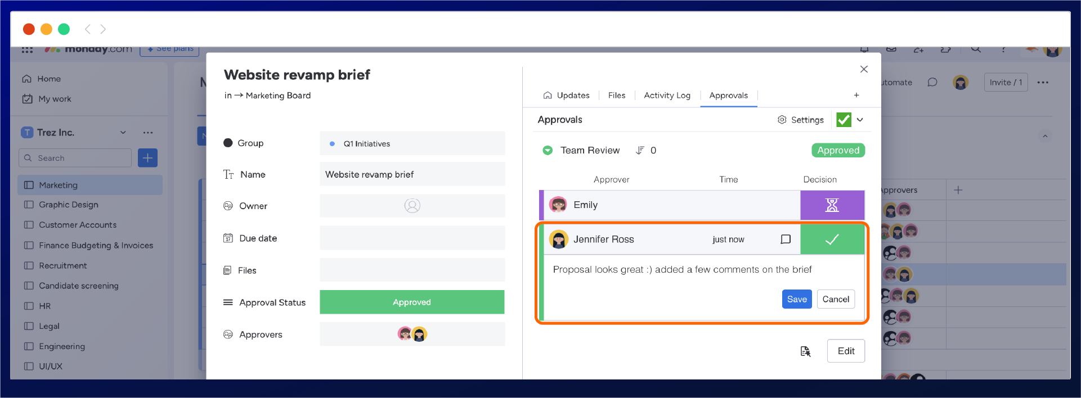
Task: Cancel the approval comment
Action: (836, 299)
